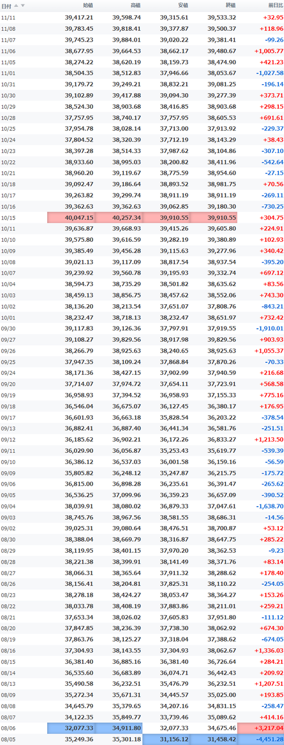Select the 11/11 date cell

click(9, 18)
